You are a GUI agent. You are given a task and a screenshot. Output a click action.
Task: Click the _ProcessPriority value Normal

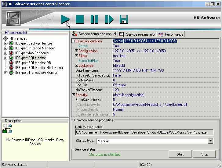click(166, 109)
